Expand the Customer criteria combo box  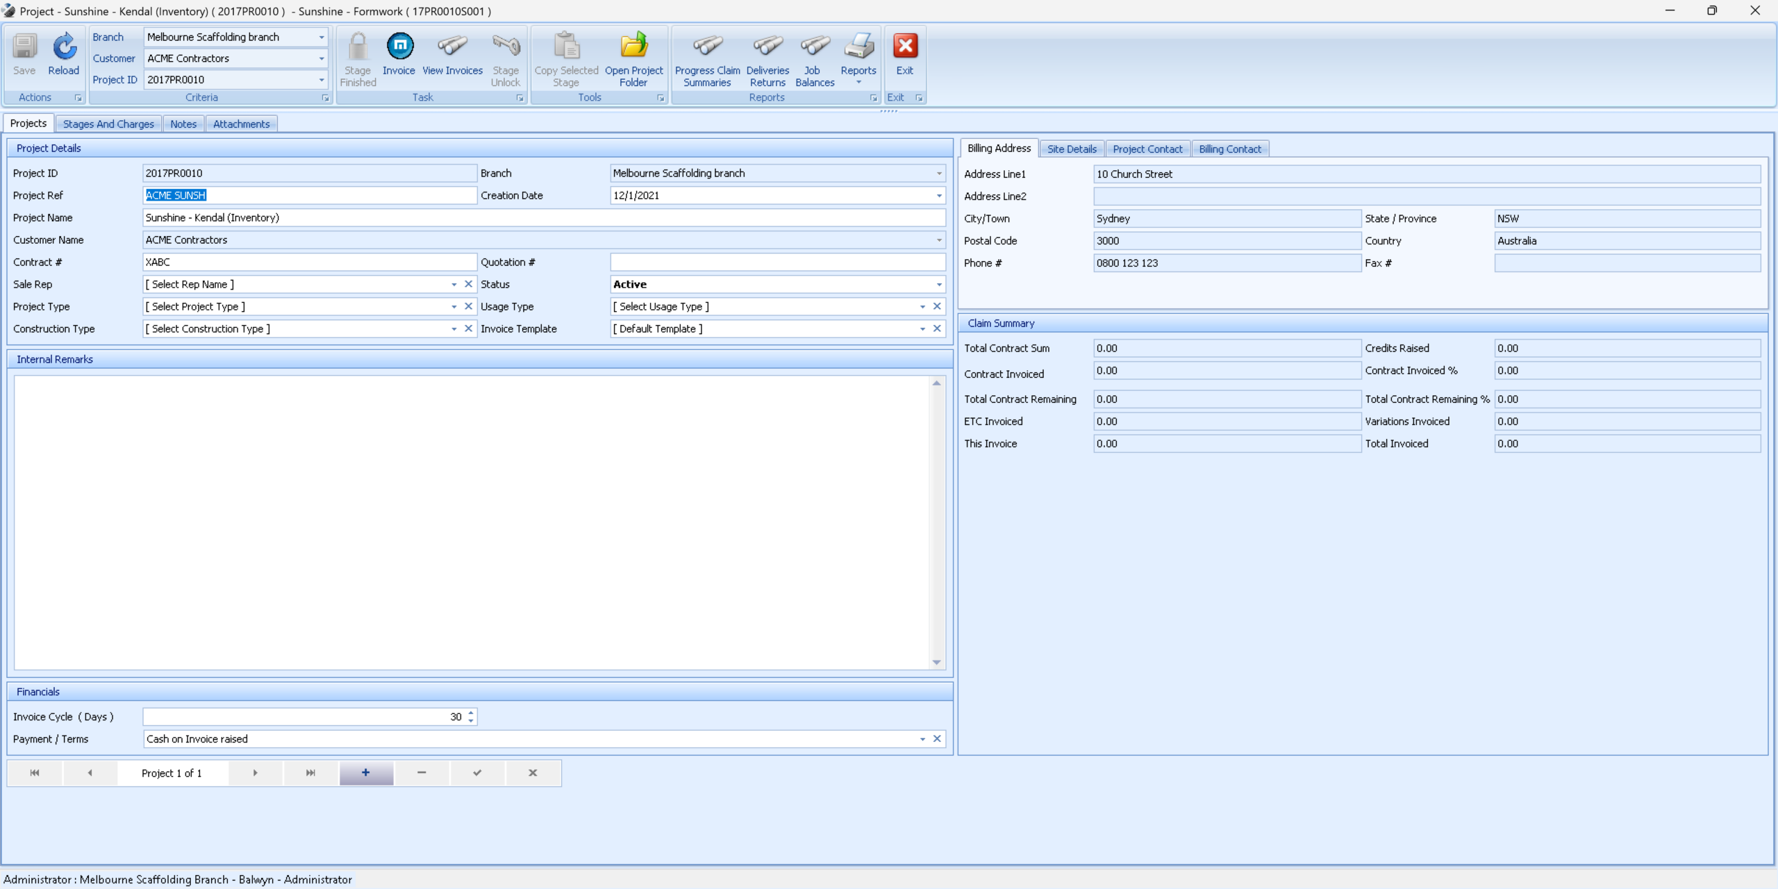click(x=322, y=58)
